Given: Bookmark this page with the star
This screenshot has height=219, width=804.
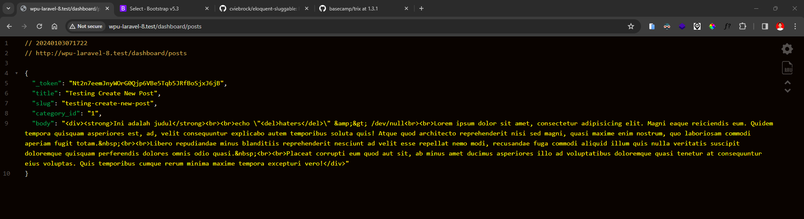Looking at the screenshot, I should [631, 26].
